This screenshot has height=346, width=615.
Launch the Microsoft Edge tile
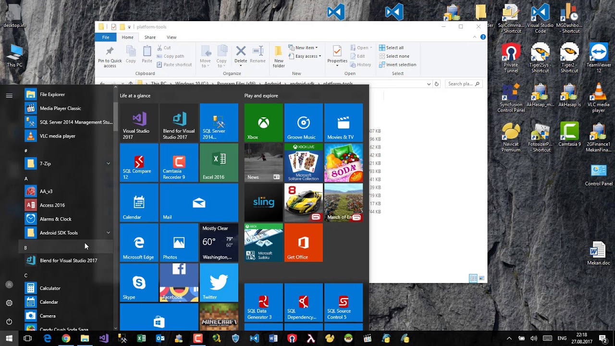139,242
